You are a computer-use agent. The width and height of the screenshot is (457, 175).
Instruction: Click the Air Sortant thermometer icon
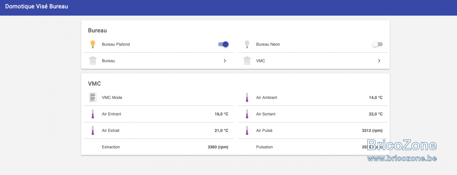click(247, 114)
